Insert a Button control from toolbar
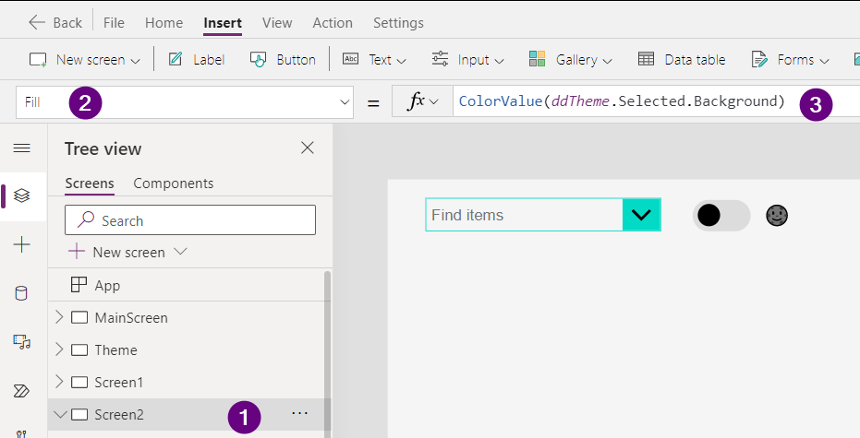The height and width of the screenshot is (438, 860). point(283,60)
